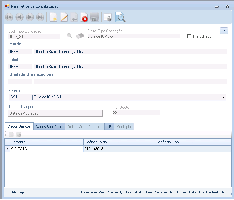
Task: Click the pencil edit icon
Action: click(x=64, y=17)
